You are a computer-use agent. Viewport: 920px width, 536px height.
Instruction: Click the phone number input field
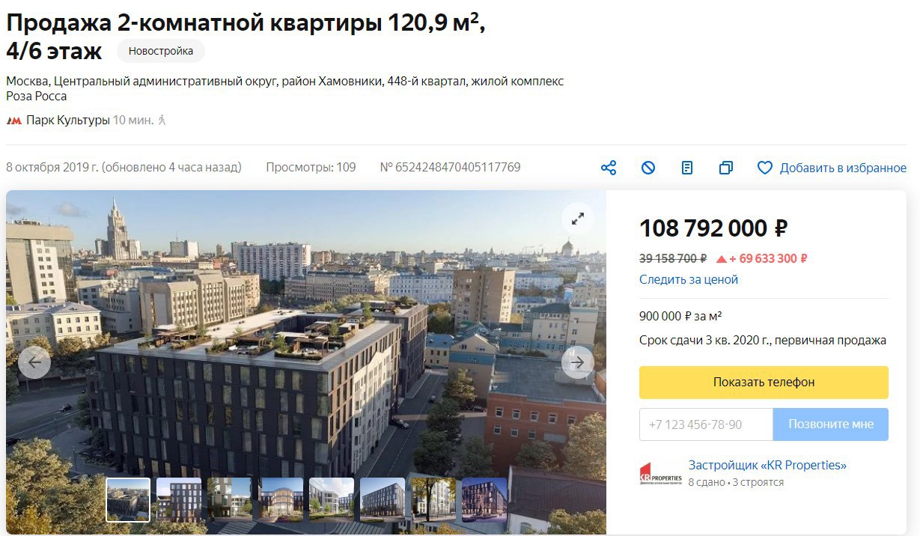coord(706,424)
